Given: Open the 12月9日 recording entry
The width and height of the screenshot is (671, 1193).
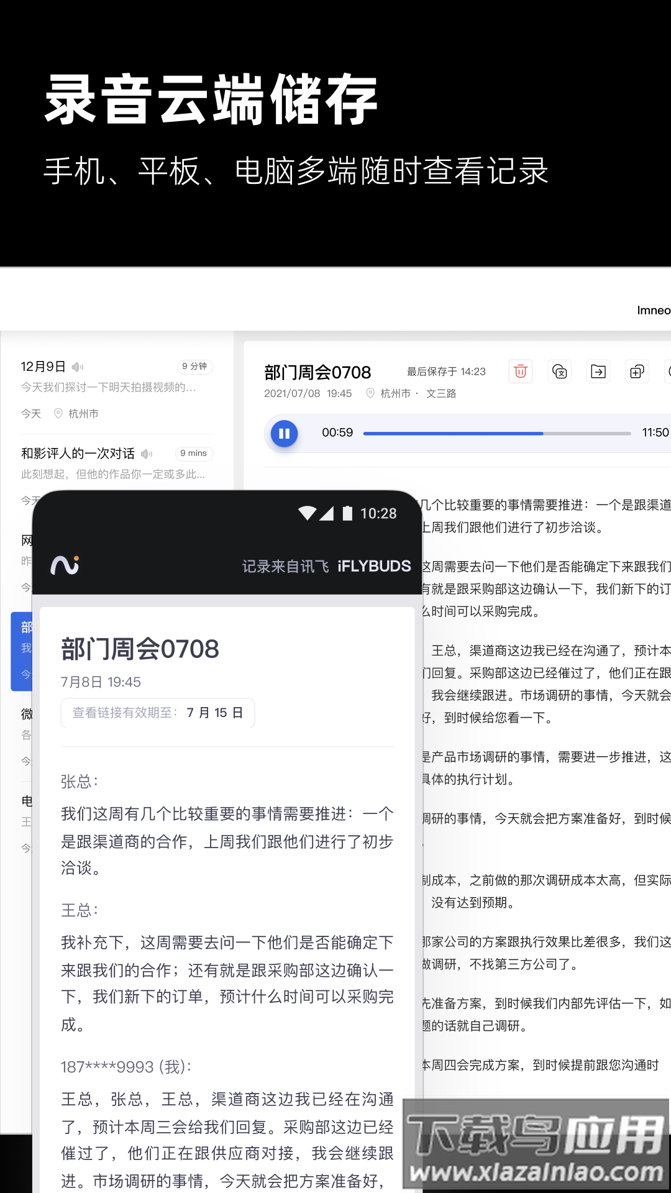Looking at the screenshot, I should pos(117,390).
